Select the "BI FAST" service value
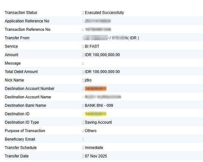Viewport: 203px width, 162px height. click(92, 46)
